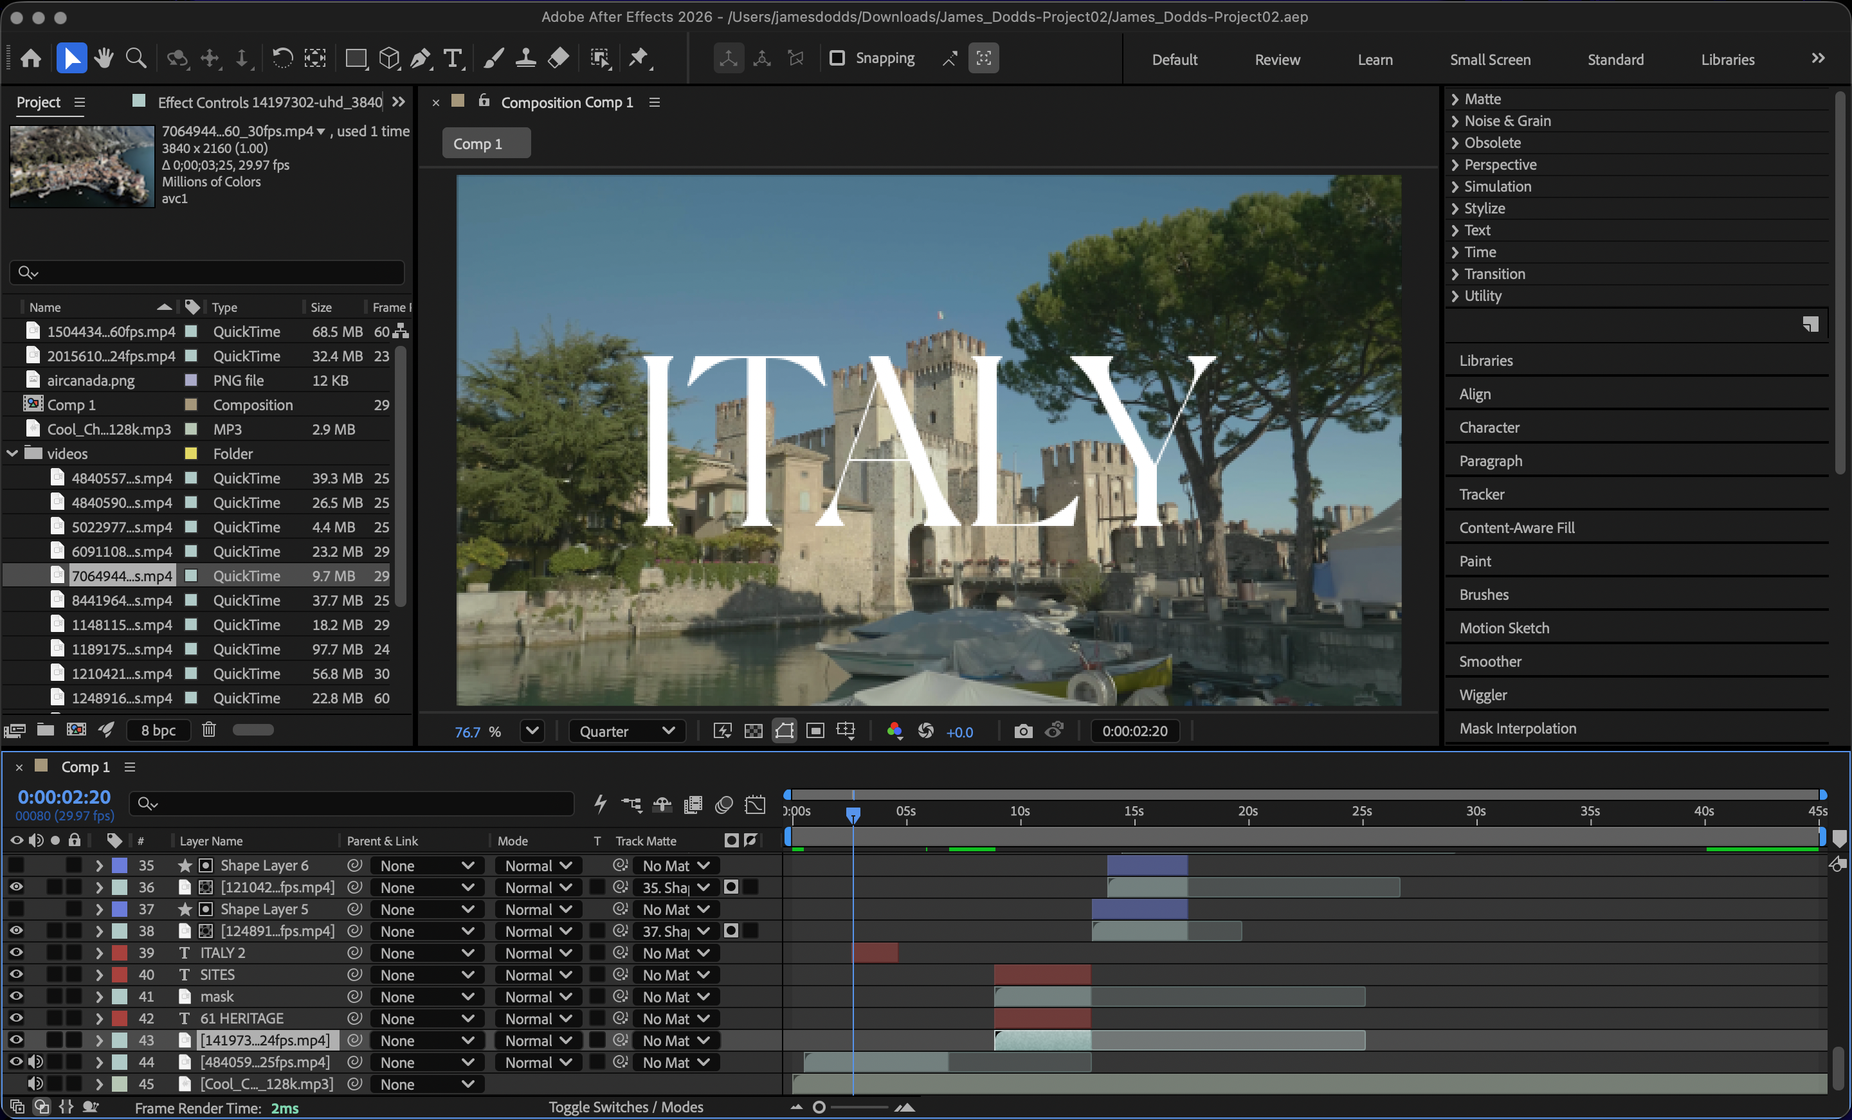This screenshot has width=1852, height=1120.
Task: Expand ITALY 2 layer properties
Action: tap(99, 953)
